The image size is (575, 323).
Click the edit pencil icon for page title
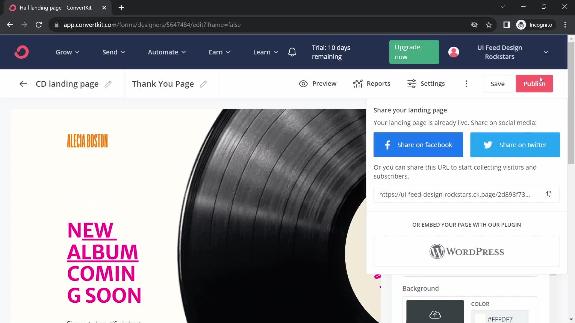108,84
